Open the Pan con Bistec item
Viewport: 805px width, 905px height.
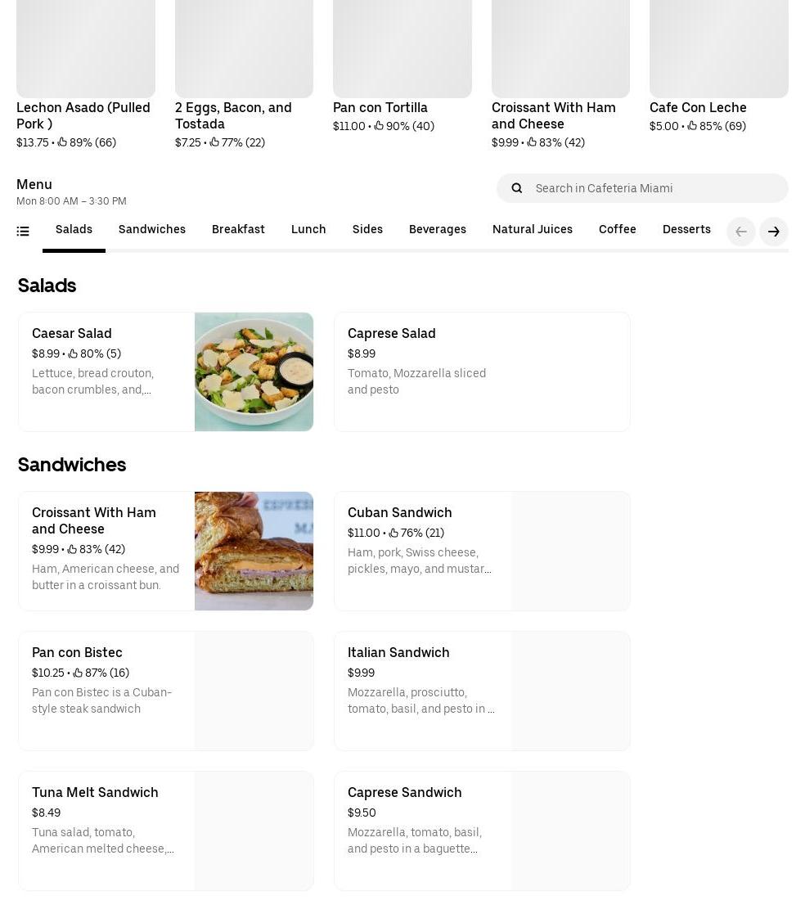click(165, 691)
